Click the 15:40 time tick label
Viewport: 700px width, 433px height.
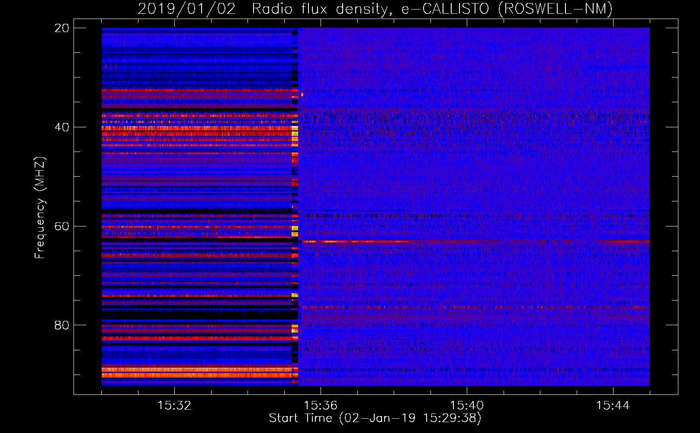(467, 406)
